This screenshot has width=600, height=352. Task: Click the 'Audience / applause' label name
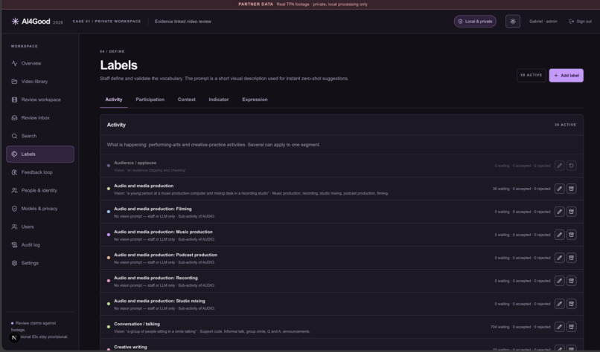pyautogui.click(x=135, y=163)
